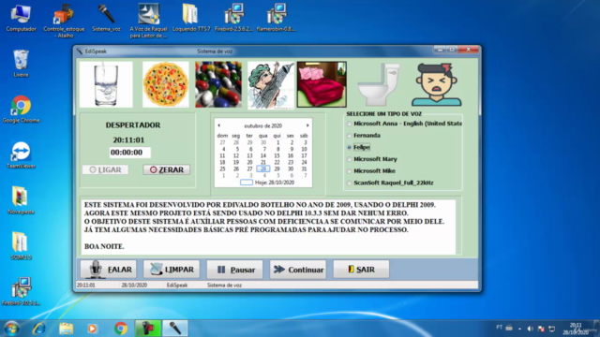The width and height of the screenshot is (600, 337).
Task: Open the SCIM folder on desktop
Action: point(21,245)
